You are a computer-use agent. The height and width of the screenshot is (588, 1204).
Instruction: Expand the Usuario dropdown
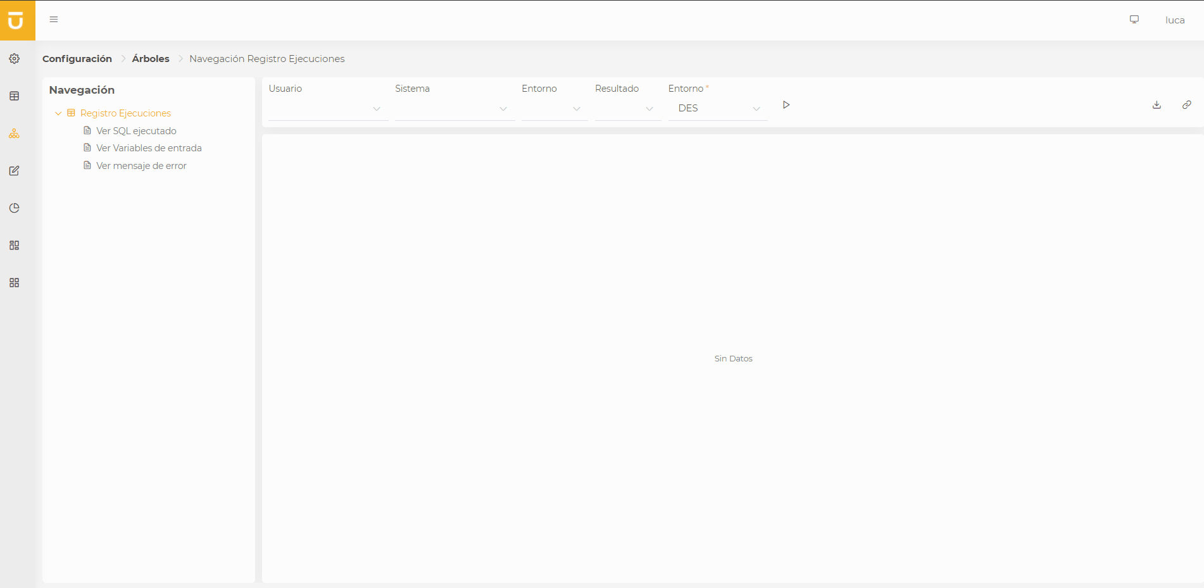(x=328, y=109)
